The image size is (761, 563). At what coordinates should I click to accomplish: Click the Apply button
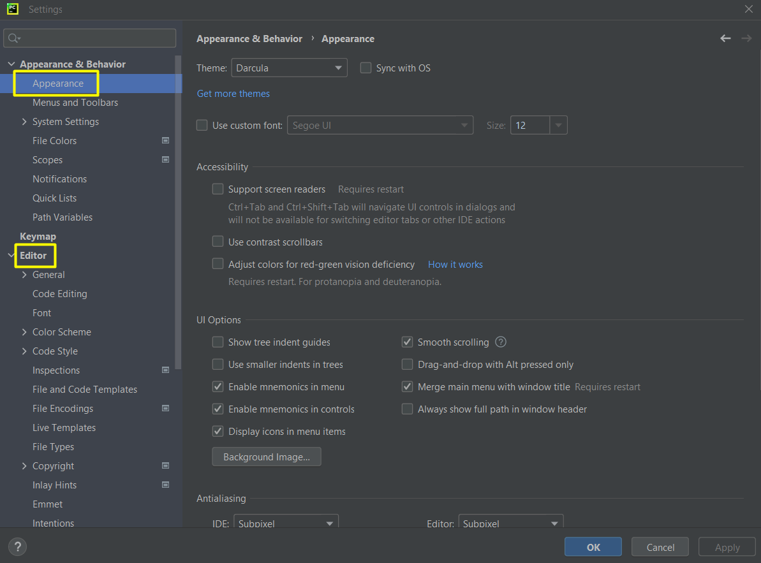tap(727, 547)
